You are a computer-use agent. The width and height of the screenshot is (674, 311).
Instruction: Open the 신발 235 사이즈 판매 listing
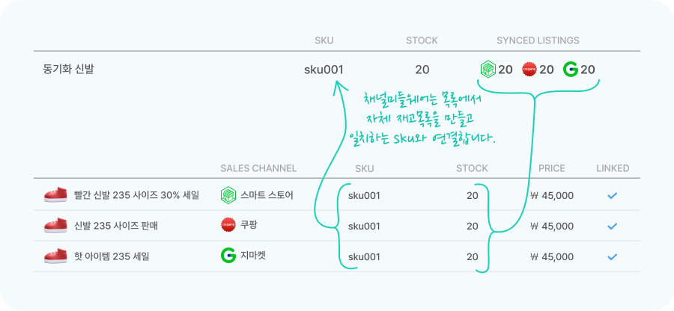click(116, 226)
